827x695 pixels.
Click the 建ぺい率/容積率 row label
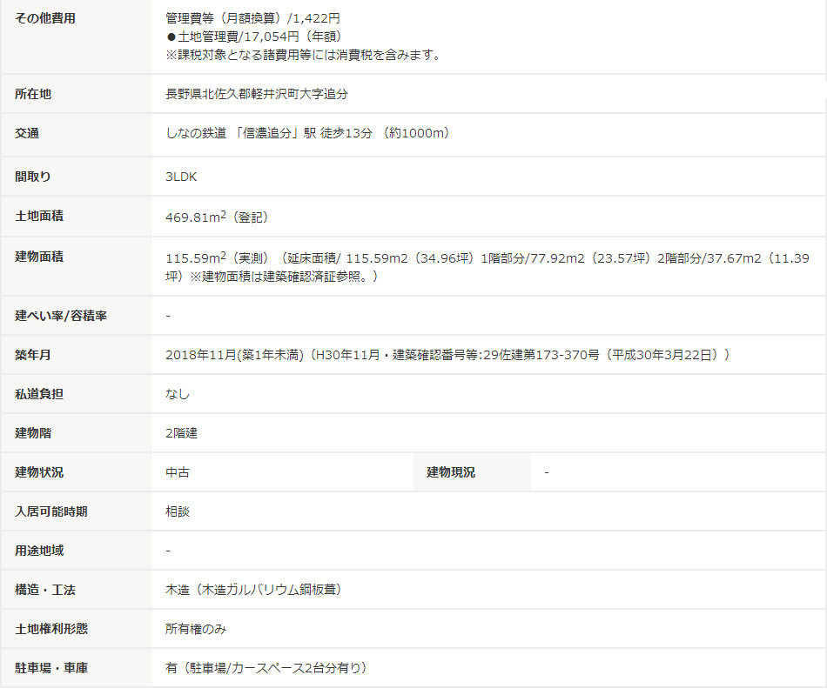pyautogui.click(x=61, y=316)
